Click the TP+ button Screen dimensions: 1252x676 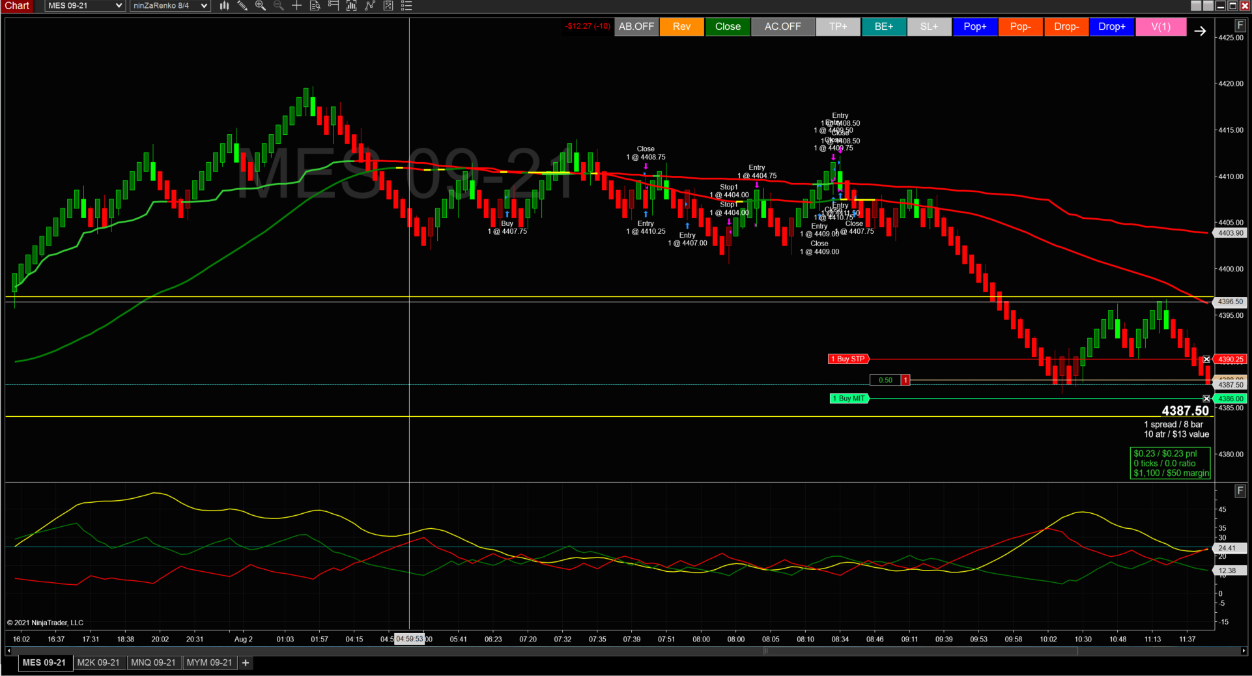pyautogui.click(x=838, y=27)
